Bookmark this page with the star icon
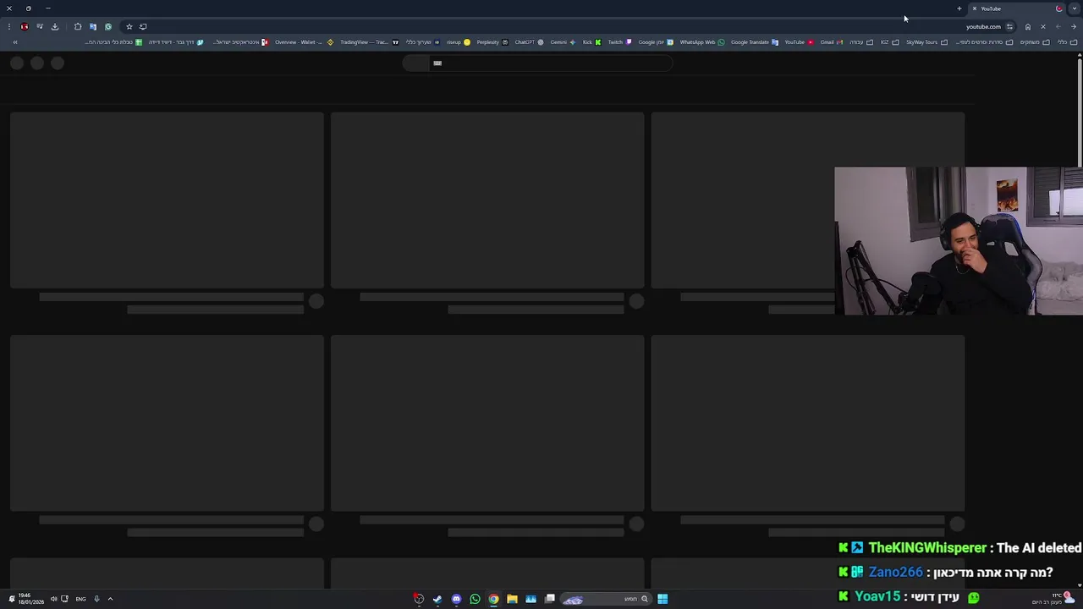The width and height of the screenshot is (1083, 609). click(129, 27)
